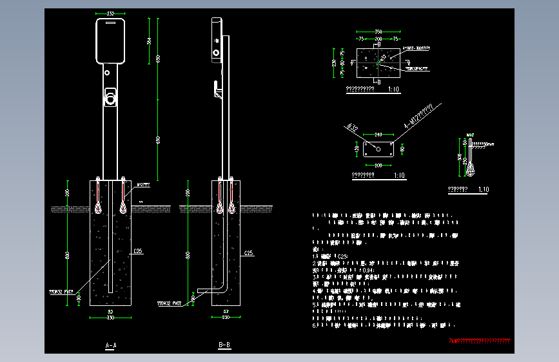Click the "ø32" hole label of the base plate
559x362 pixels.
point(353,127)
